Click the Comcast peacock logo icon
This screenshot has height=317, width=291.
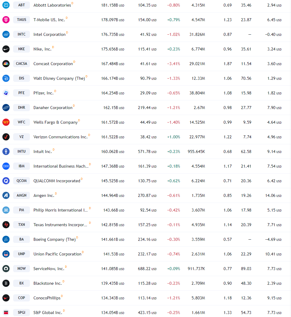coord(6,64)
